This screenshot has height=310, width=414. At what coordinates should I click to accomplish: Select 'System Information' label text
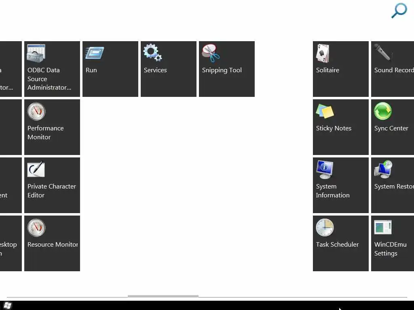pyautogui.click(x=333, y=191)
